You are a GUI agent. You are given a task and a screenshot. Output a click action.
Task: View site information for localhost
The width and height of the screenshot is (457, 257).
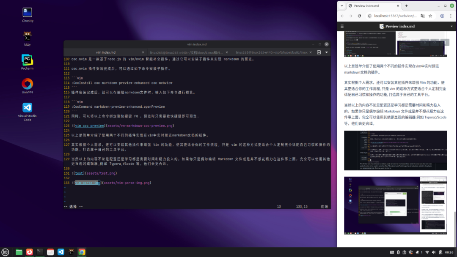point(369,16)
